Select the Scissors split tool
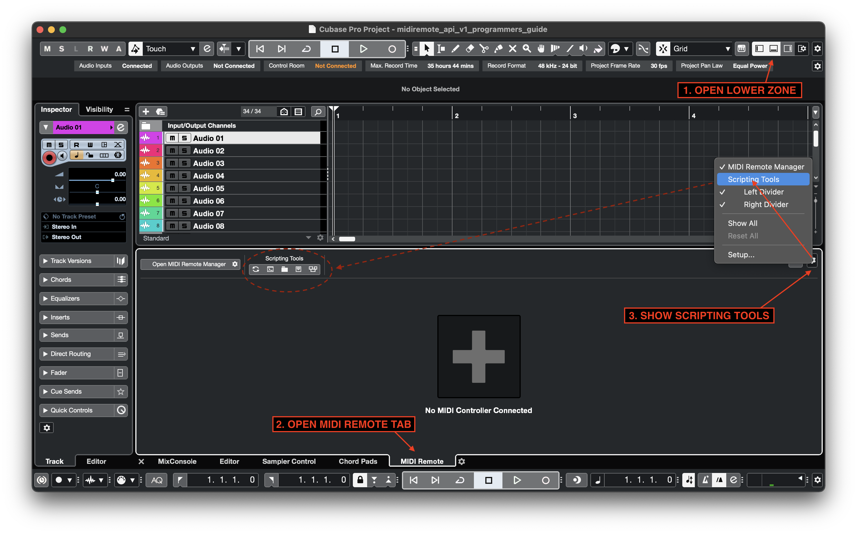 (484, 49)
